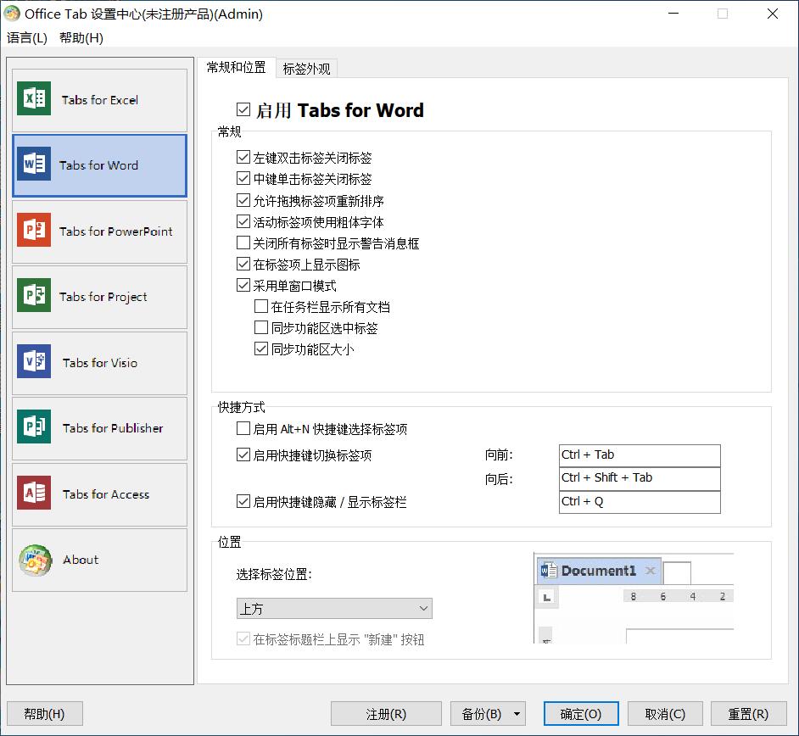Enable 启用 Alt+N 快捷键选择标签项 option
799x736 pixels.
coord(244,429)
